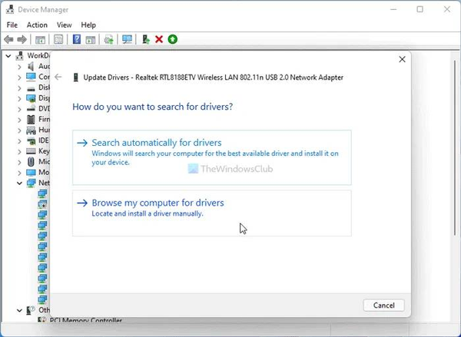This screenshot has height=337, width=461.
Task: Click the scan for hardware changes monitor icon
Action: click(127, 39)
